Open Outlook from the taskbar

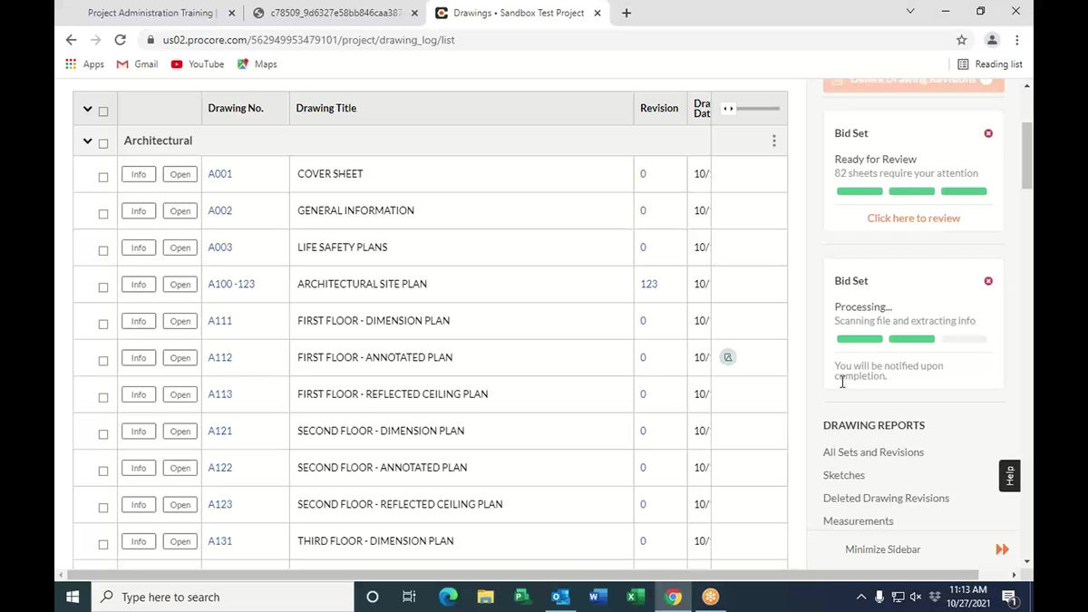[560, 597]
